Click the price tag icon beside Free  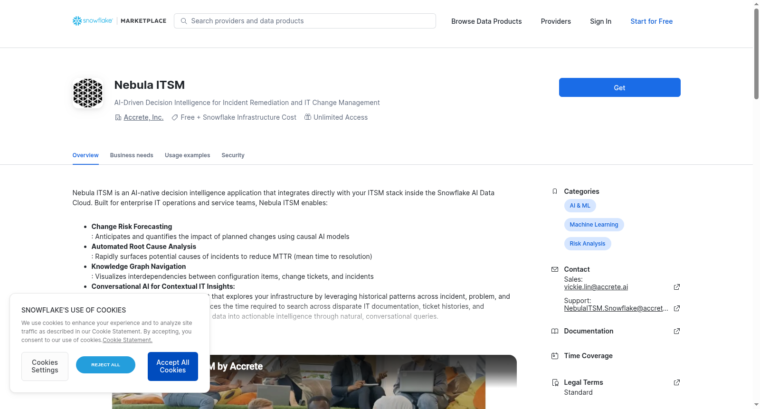click(x=175, y=117)
